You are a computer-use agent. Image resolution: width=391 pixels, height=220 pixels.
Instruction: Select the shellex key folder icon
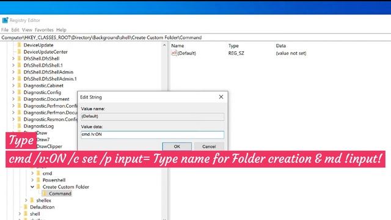(32, 200)
